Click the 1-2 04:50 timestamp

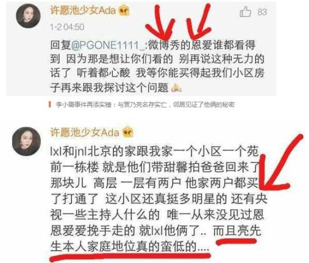(x=67, y=27)
